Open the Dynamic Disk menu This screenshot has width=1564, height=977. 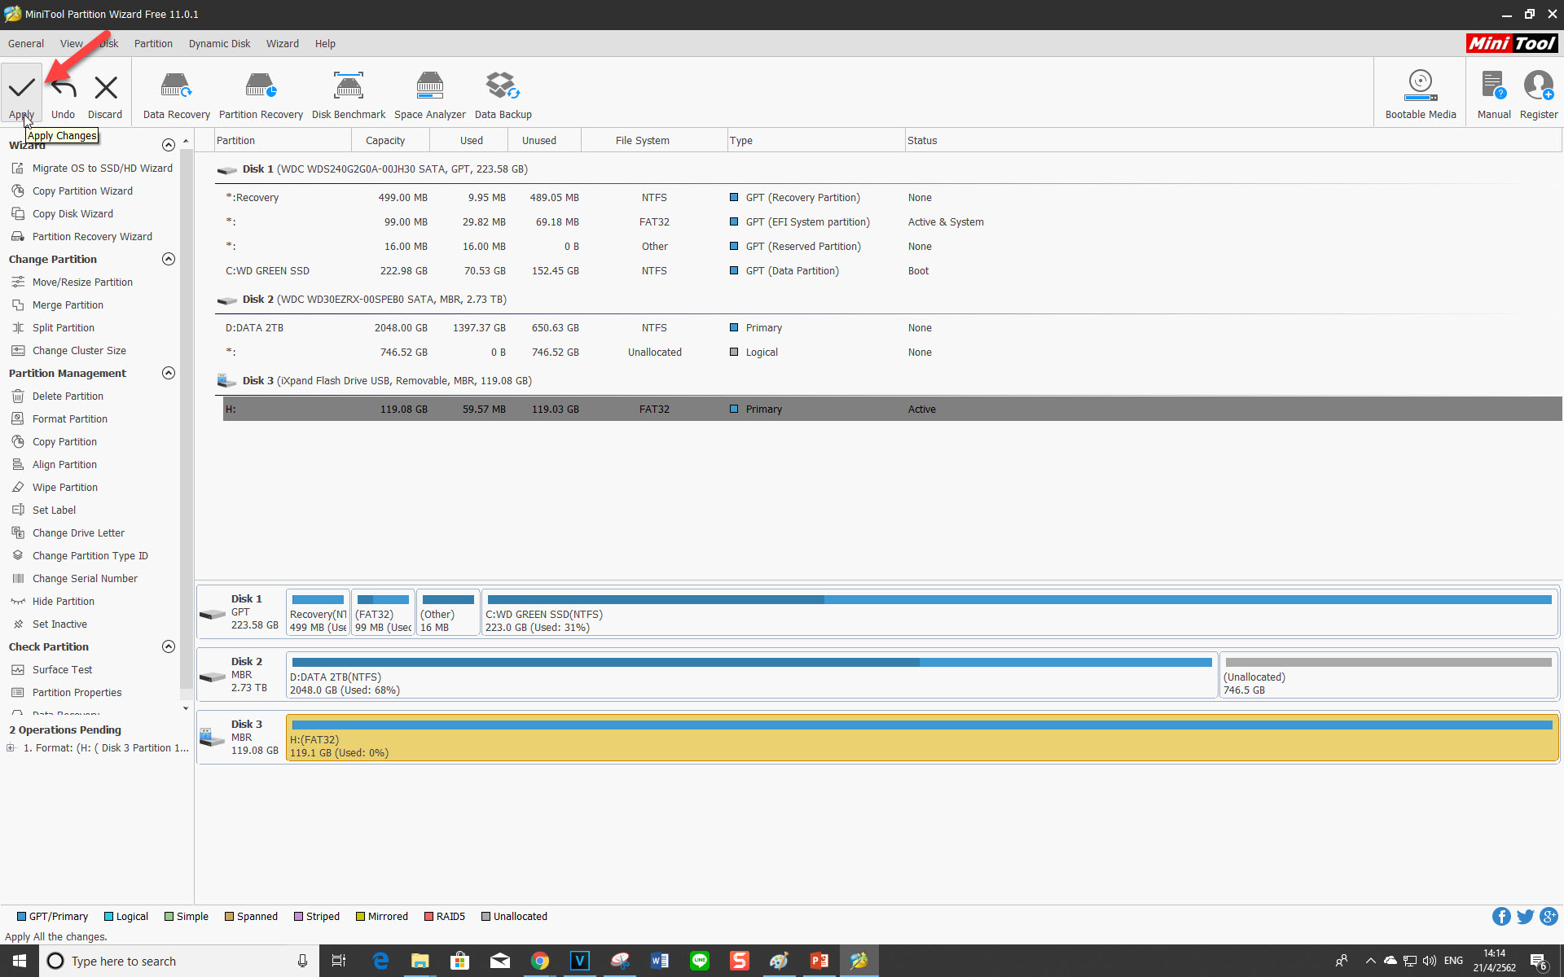(219, 43)
